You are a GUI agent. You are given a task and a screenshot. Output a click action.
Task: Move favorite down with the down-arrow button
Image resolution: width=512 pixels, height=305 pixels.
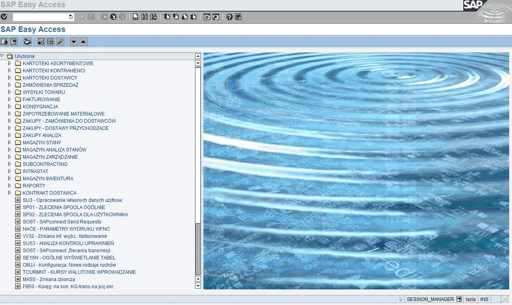(x=74, y=42)
